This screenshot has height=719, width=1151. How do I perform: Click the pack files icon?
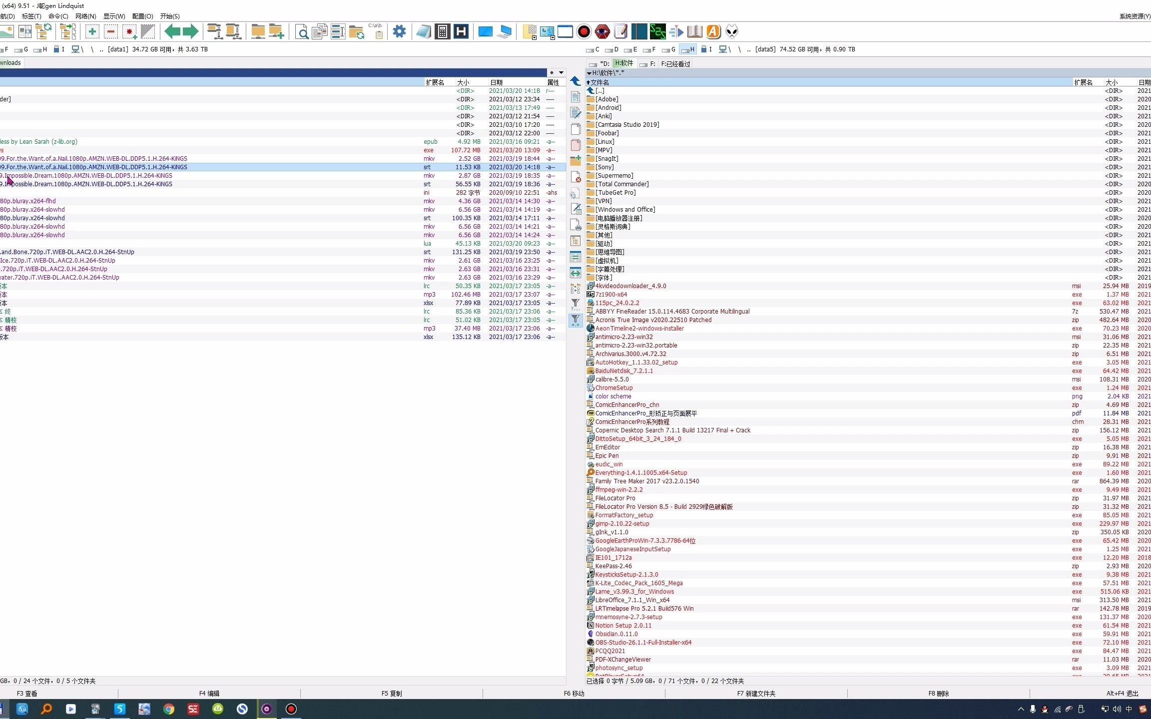(x=215, y=31)
